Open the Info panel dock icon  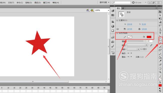point(113,26)
